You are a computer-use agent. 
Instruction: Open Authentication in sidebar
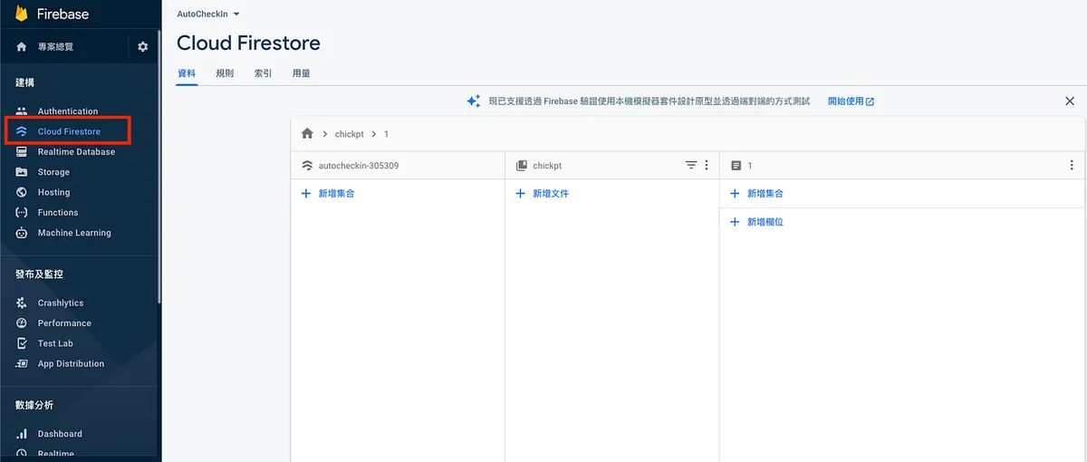pyautogui.click(x=67, y=111)
